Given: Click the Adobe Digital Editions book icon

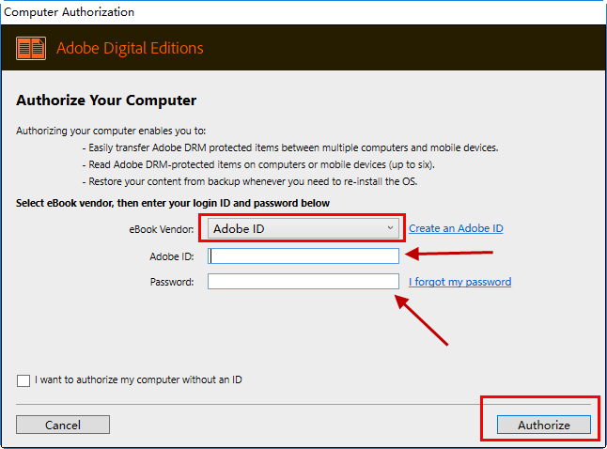Looking at the screenshot, I should tap(31, 49).
